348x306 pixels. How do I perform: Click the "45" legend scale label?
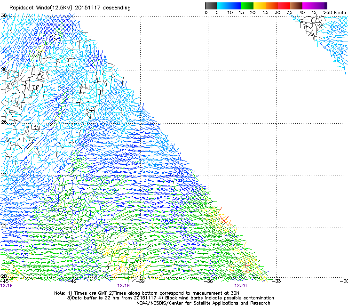point(314,13)
